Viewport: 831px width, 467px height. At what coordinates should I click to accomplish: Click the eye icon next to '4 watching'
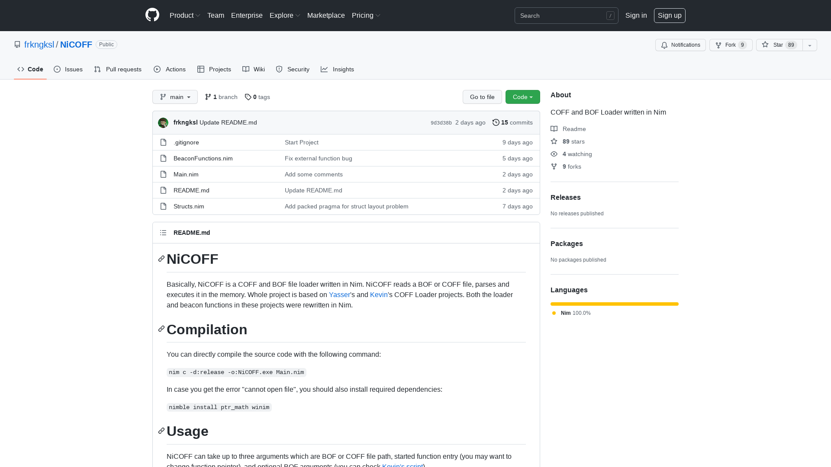coord(554,154)
